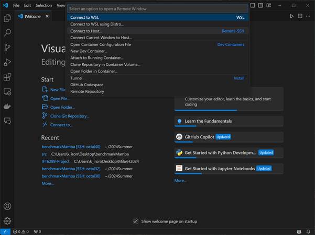Image resolution: width=315 pixels, height=235 pixels.
Task: Select the Welcome tab
Action: click(x=33, y=16)
